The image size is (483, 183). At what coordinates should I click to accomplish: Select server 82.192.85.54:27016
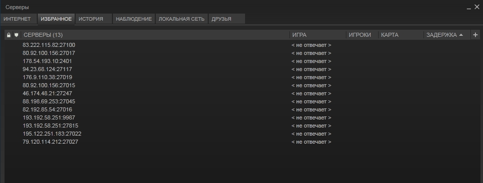(x=47, y=109)
